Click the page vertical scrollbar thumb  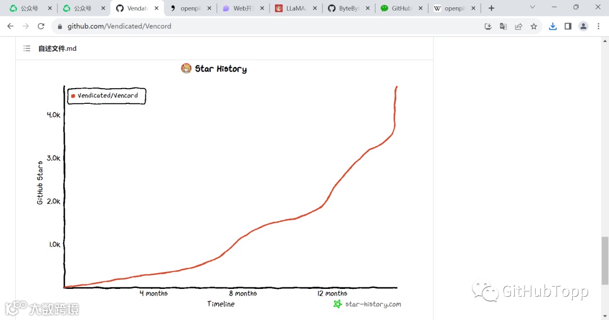coord(604,261)
